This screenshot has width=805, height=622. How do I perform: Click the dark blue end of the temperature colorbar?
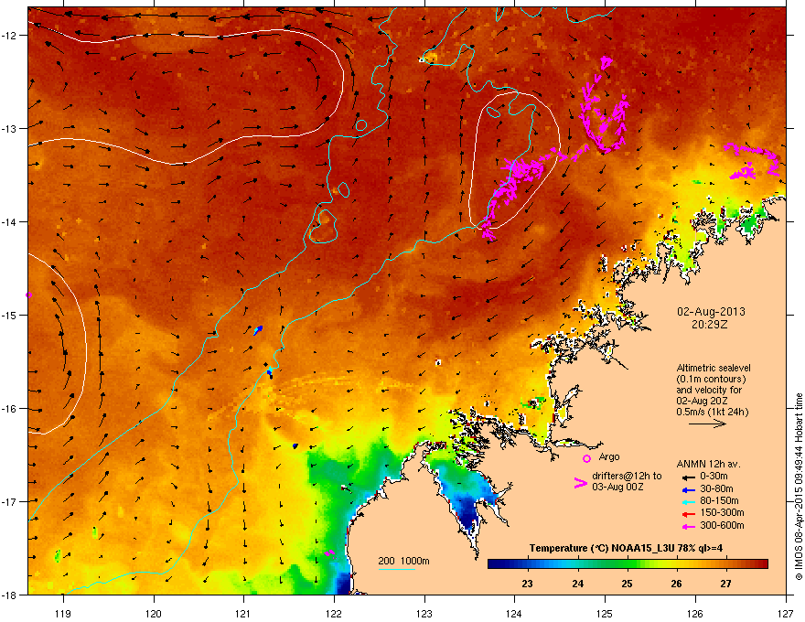(x=495, y=564)
